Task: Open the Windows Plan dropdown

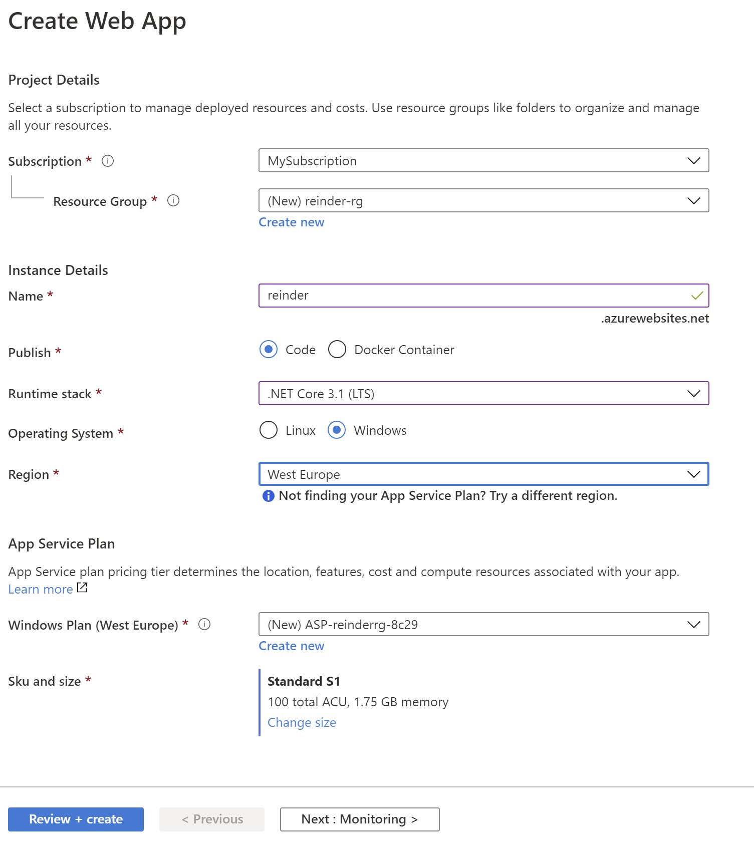Action: tap(483, 625)
